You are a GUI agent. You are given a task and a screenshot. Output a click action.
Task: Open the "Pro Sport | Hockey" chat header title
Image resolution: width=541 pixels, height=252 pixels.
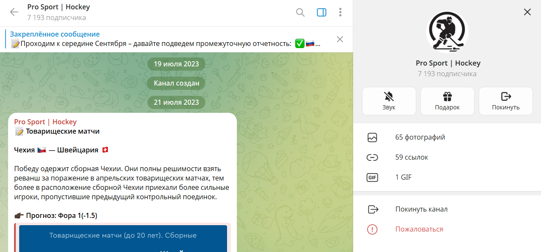(58, 7)
